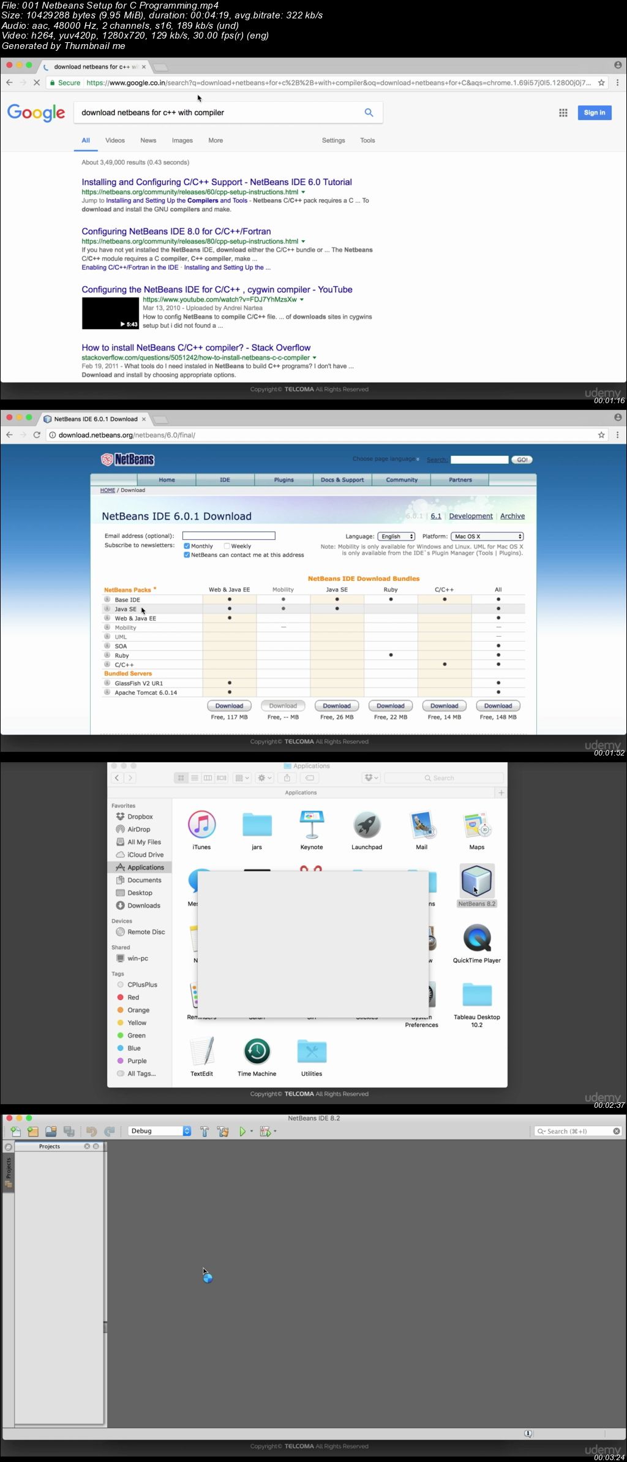Image resolution: width=627 pixels, height=1462 pixels.
Task: Click the Share icon in Finder toolbar
Action: [x=287, y=778]
